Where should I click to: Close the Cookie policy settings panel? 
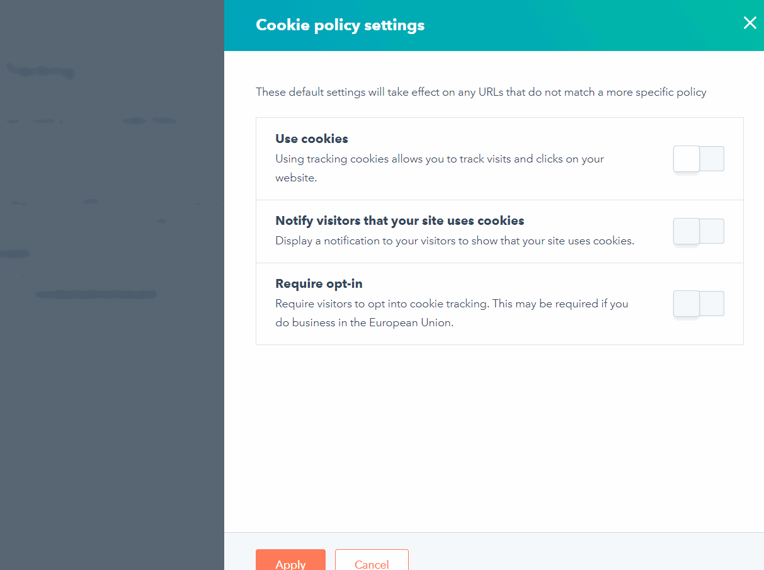click(750, 23)
